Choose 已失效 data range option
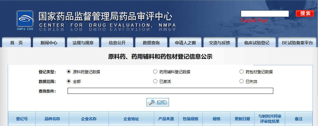The image size is (318, 126). 241,81
